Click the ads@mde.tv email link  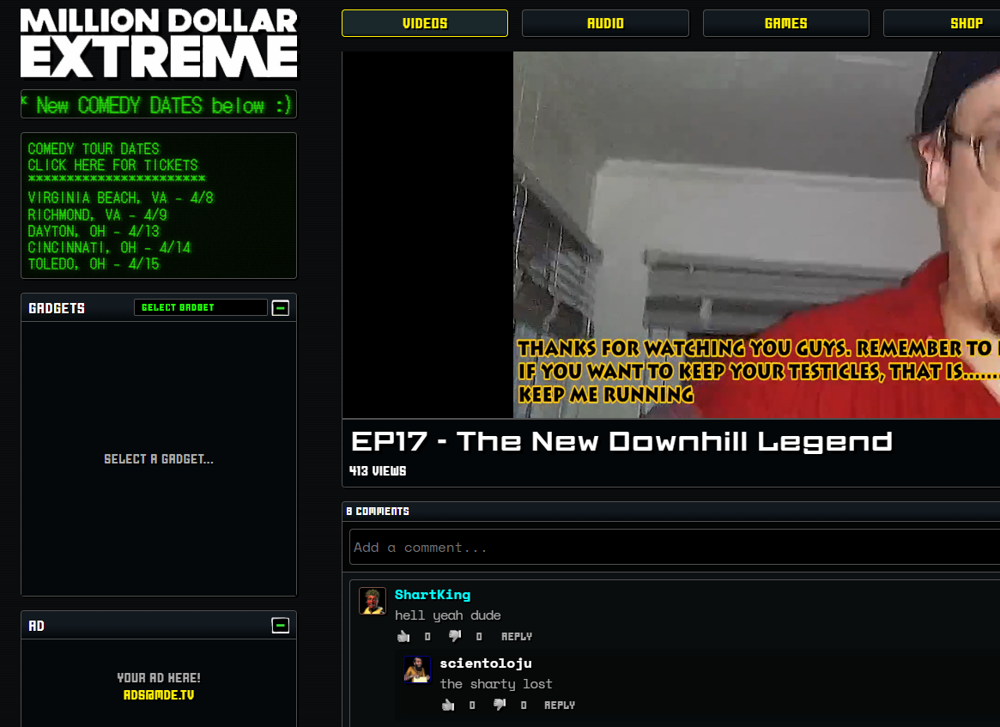tap(159, 695)
